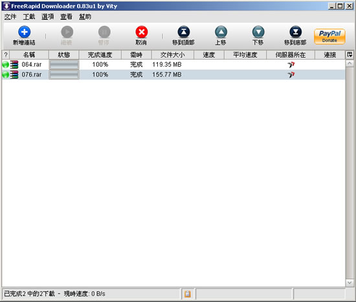The height and width of the screenshot is (302, 356).
Task: Open the 下載 menu
Action: click(29, 17)
